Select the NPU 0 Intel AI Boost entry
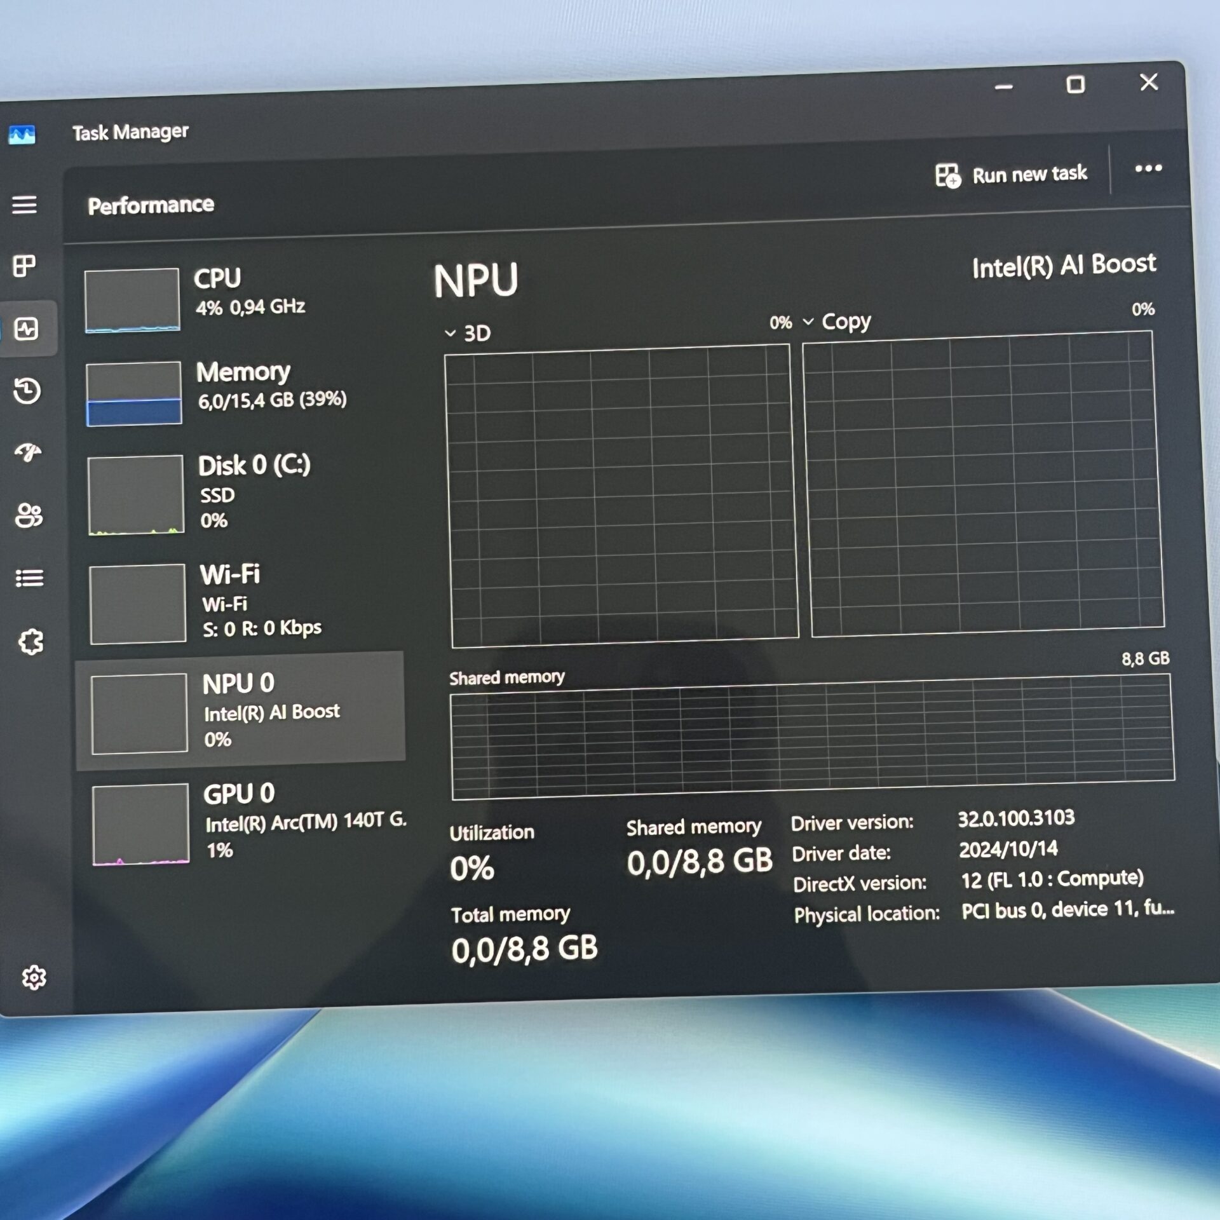 tap(241, 710)
